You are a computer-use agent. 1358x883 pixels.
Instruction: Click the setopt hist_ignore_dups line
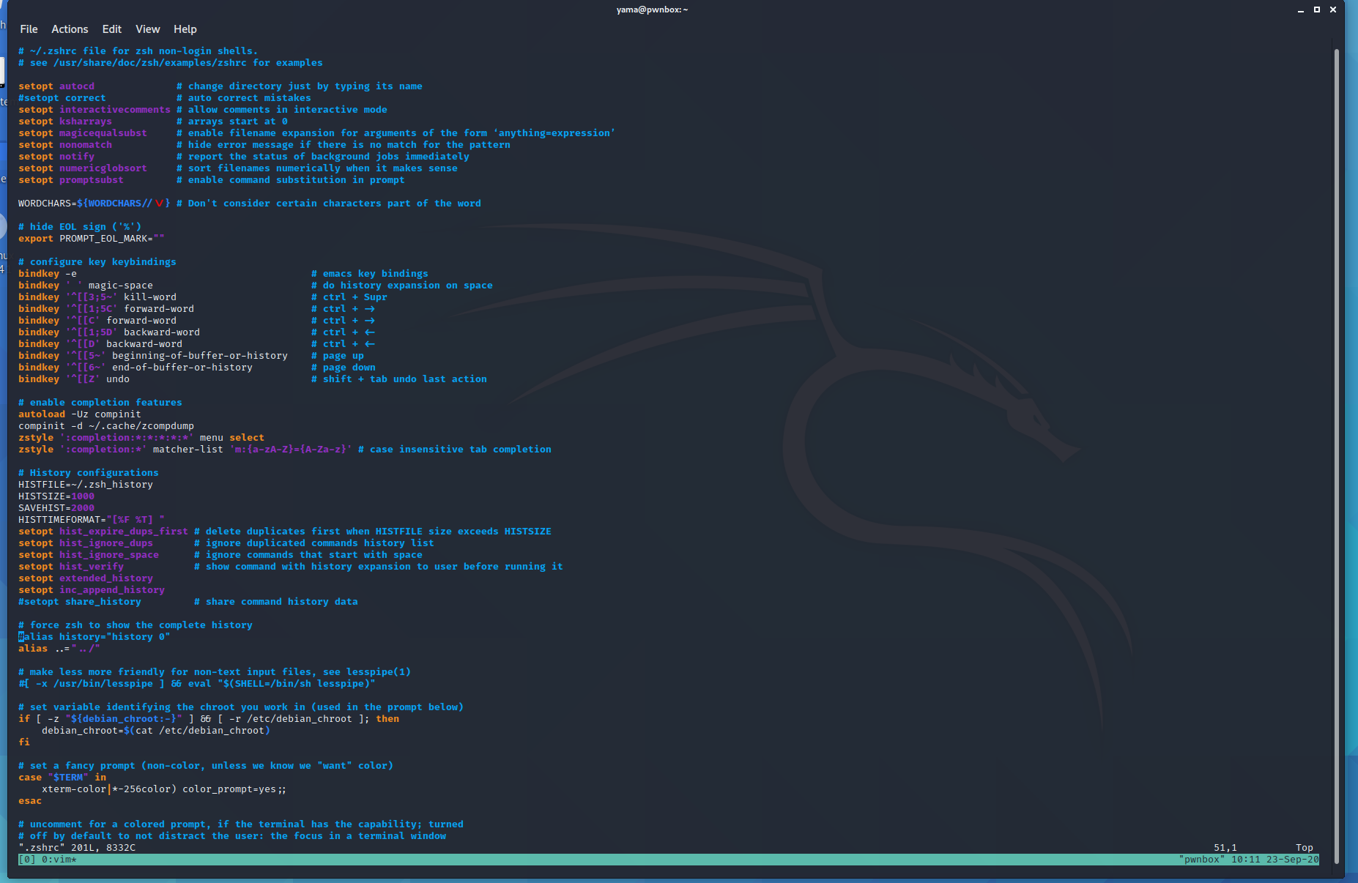226,543
